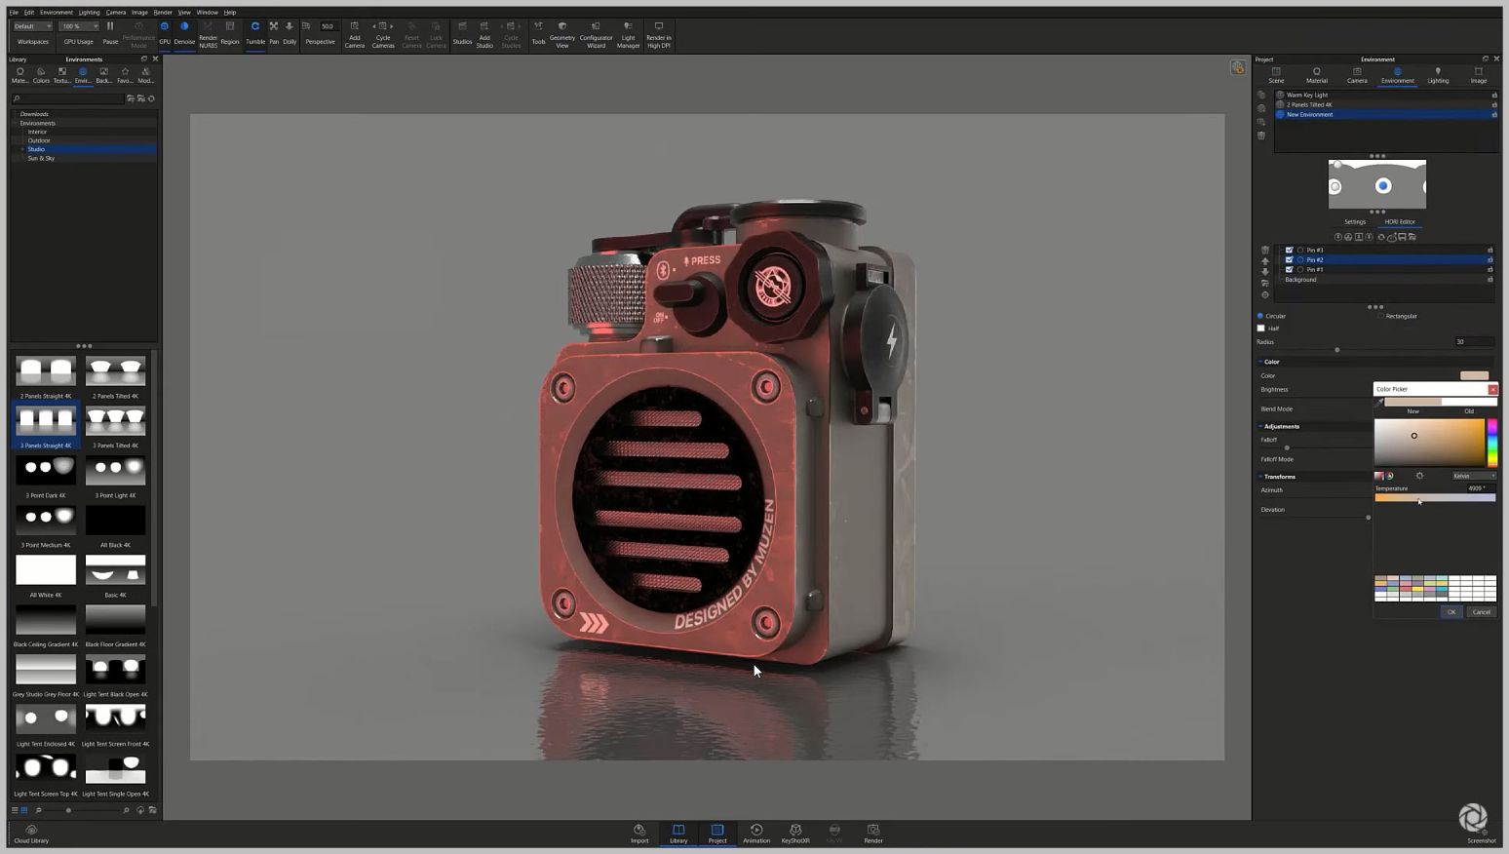Open the Render button in bottom bar

pos(873,834)
